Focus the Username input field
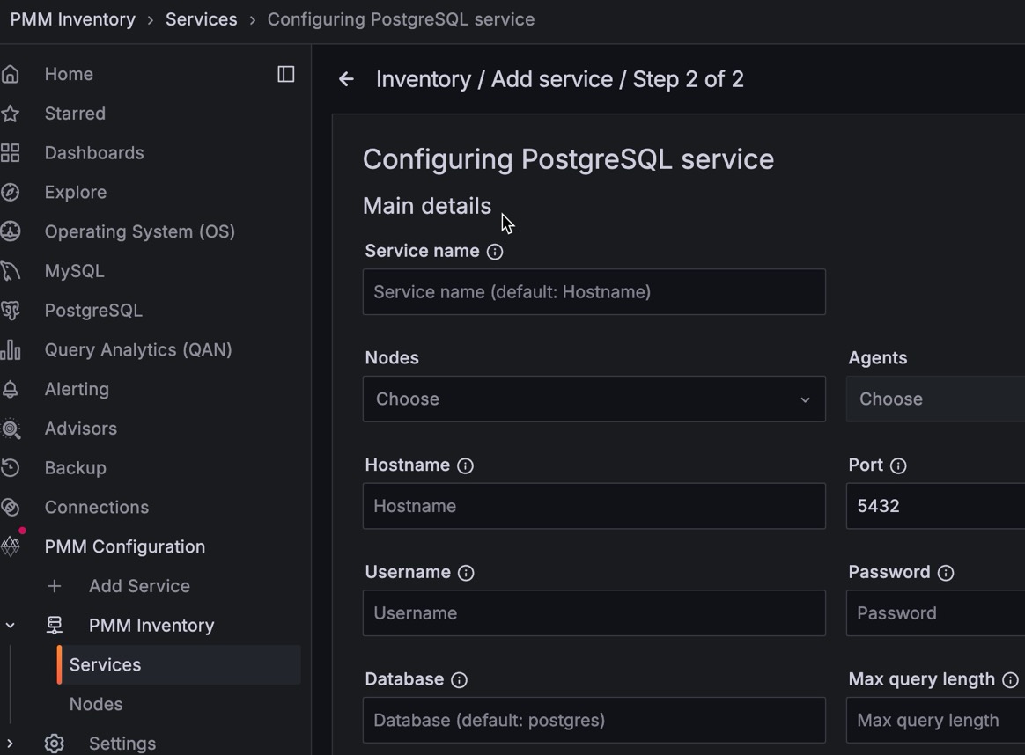This screenshot has height=755, width=1025. click(594, 613)
